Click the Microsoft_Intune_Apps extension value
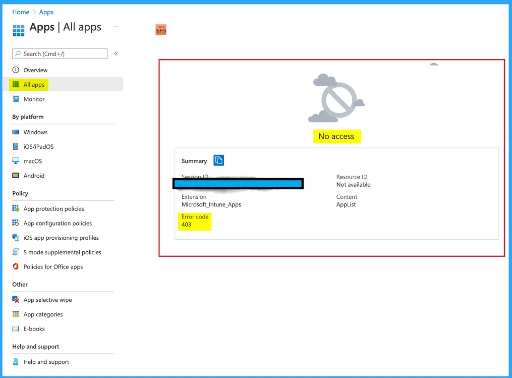 (x=211, y=204)
